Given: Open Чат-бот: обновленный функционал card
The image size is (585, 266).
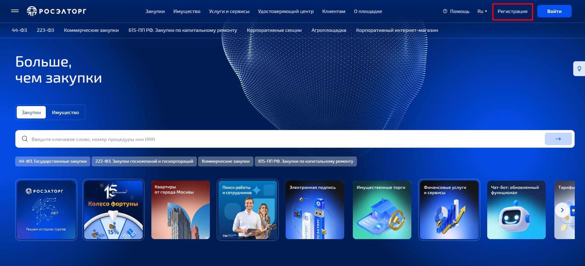Looking at the screenshot, I should [x=516, y=210].
